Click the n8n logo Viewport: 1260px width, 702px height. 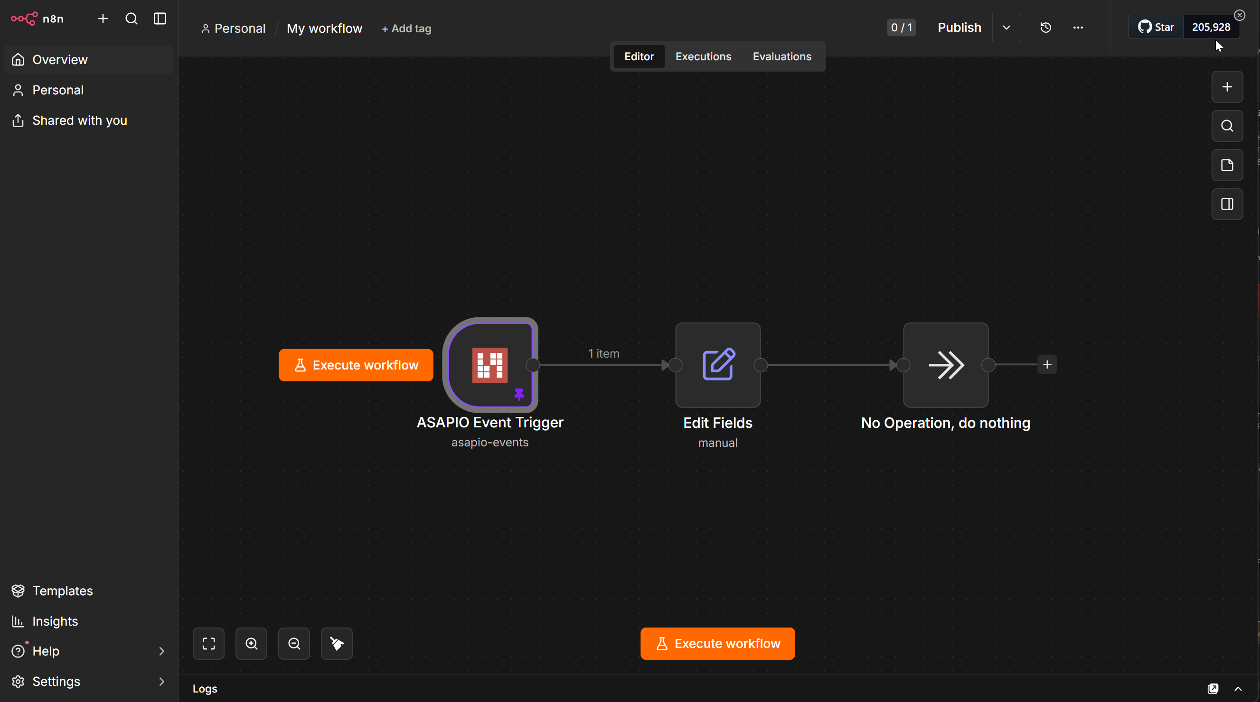click(x=37, y=18)
